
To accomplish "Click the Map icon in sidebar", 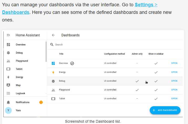I will [8, 85].
